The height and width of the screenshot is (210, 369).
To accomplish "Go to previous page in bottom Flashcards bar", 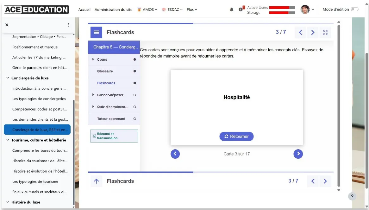I will pos(313,181).
